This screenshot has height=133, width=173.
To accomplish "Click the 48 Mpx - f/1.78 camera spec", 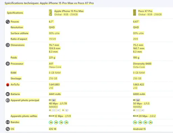I will (x=58, y=103).
